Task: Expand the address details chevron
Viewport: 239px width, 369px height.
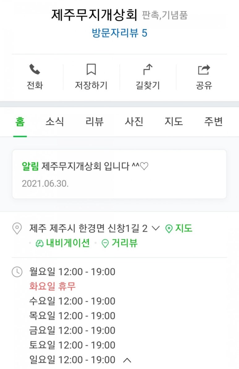Action: tap(156, 229)
